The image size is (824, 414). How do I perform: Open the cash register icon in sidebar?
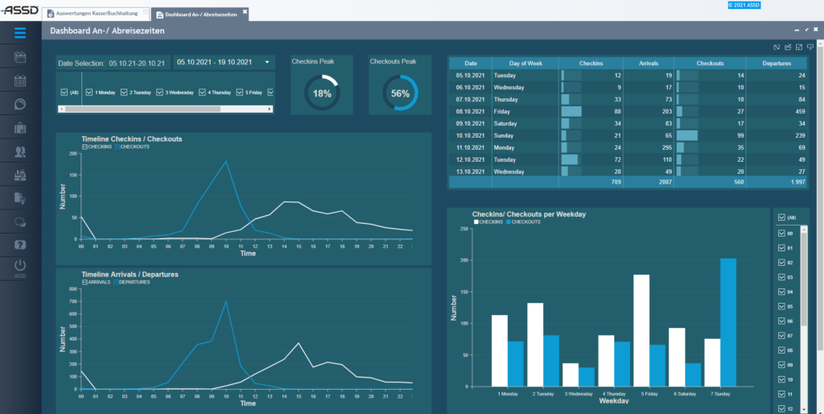tap(20, 175)
